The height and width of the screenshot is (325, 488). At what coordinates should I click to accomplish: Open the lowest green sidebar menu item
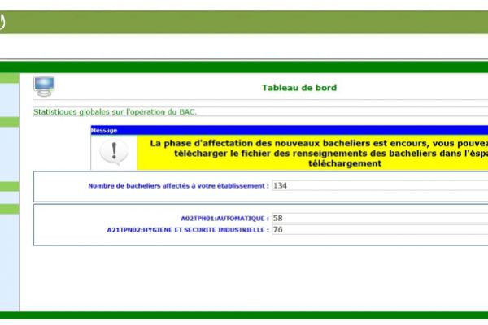(x=9, y=209)
